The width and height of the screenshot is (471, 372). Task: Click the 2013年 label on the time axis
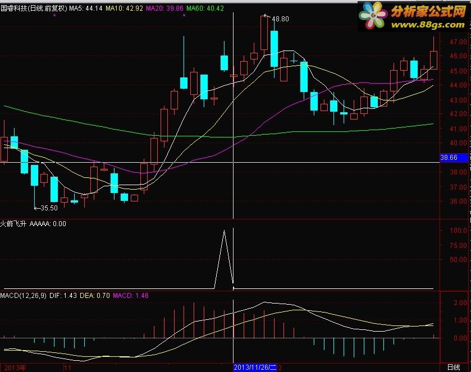tap(15, 368)
